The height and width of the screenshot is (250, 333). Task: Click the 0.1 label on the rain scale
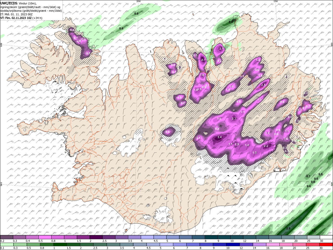point(2,248)
